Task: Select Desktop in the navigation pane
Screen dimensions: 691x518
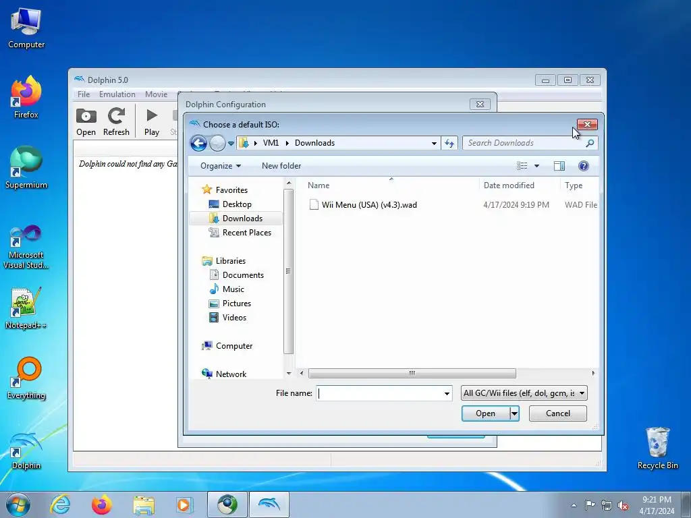Action: [237, 204]
